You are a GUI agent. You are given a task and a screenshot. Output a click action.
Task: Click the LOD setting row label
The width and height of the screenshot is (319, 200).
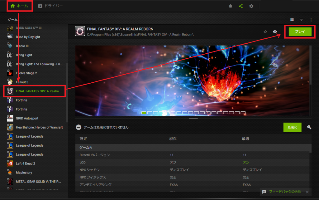pos(82,162)
